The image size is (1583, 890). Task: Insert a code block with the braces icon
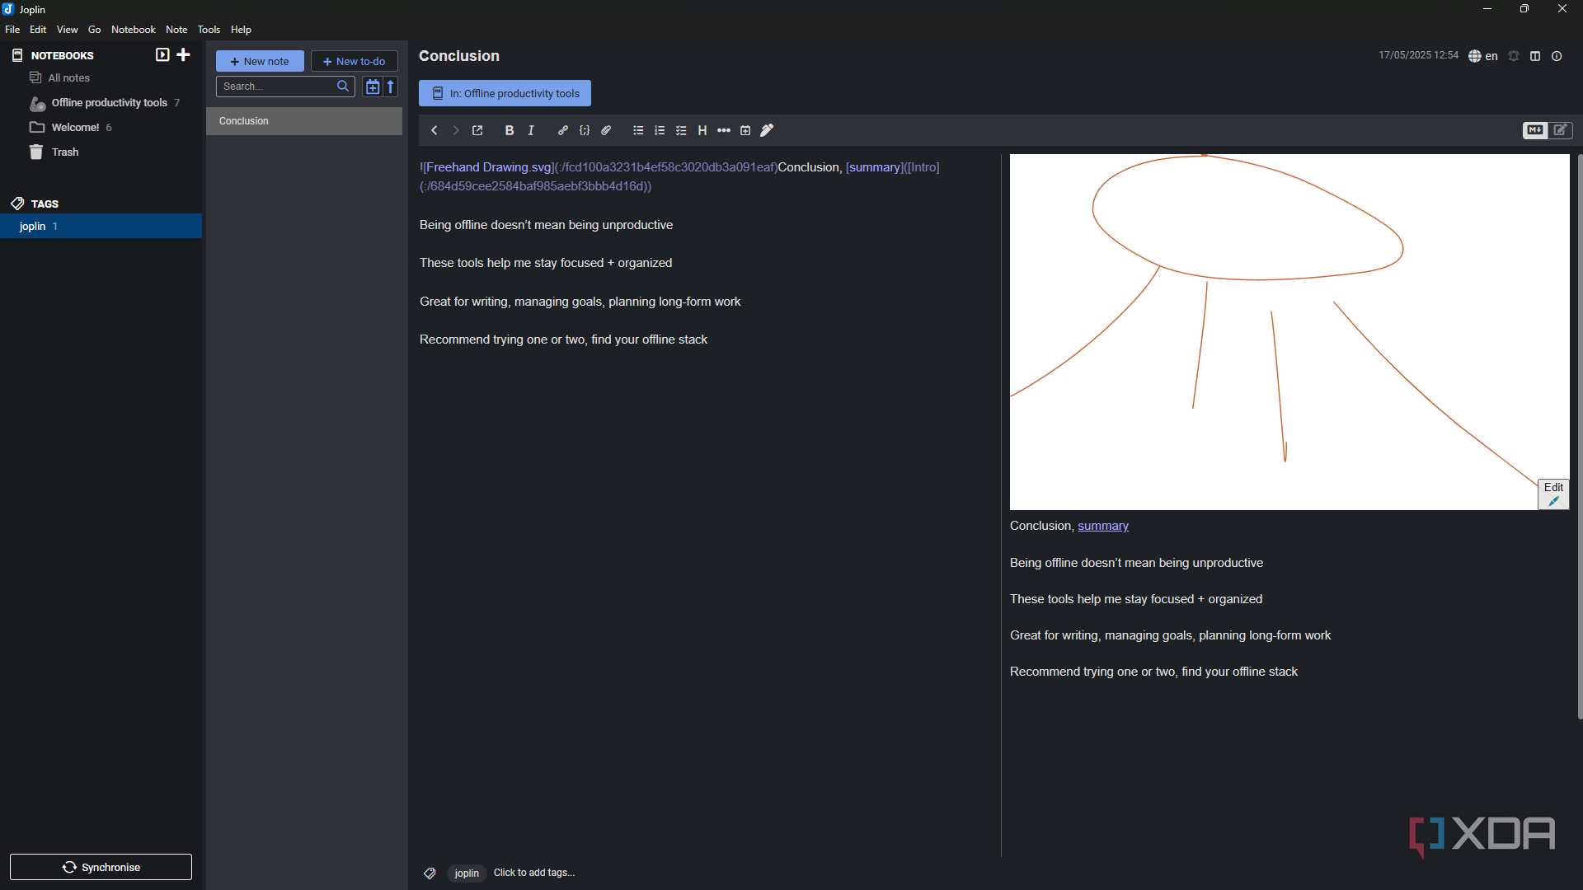pyautogui.click(x=585, y=130)
